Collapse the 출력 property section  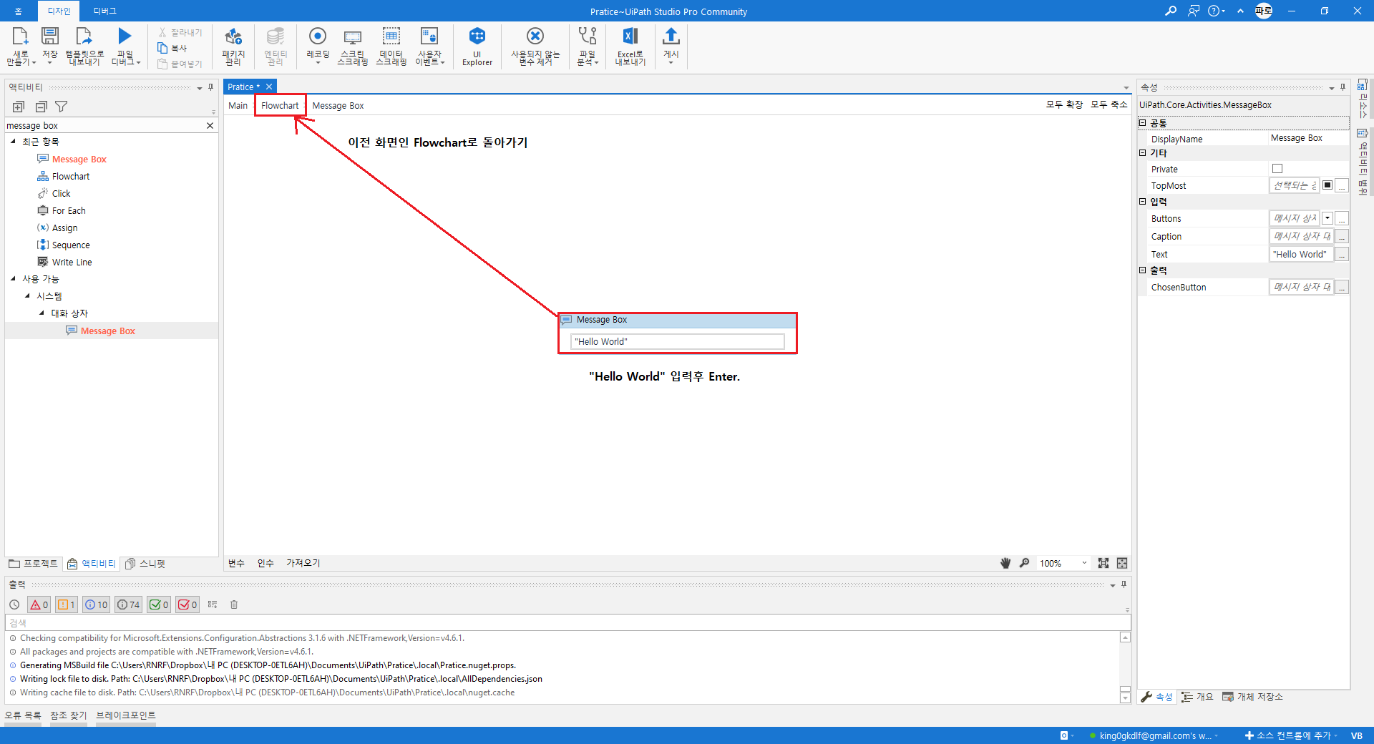pos(1143,270)
